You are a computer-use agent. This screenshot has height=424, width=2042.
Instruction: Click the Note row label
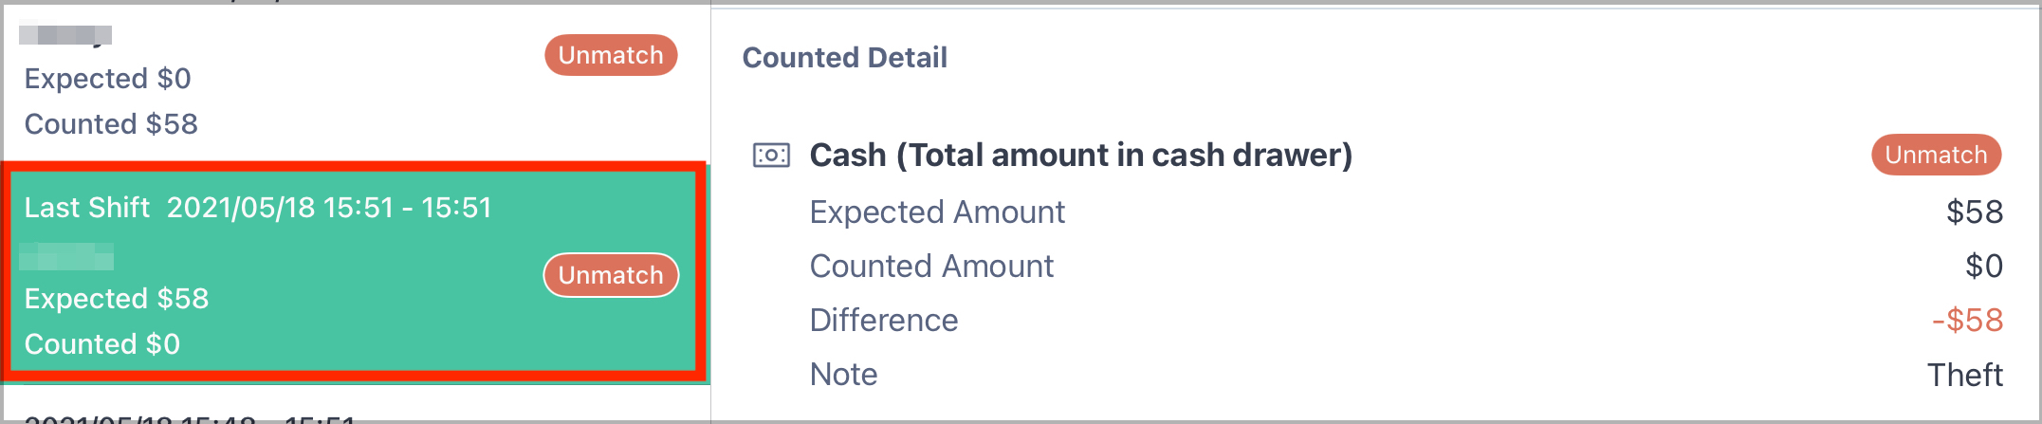(843, 374)
